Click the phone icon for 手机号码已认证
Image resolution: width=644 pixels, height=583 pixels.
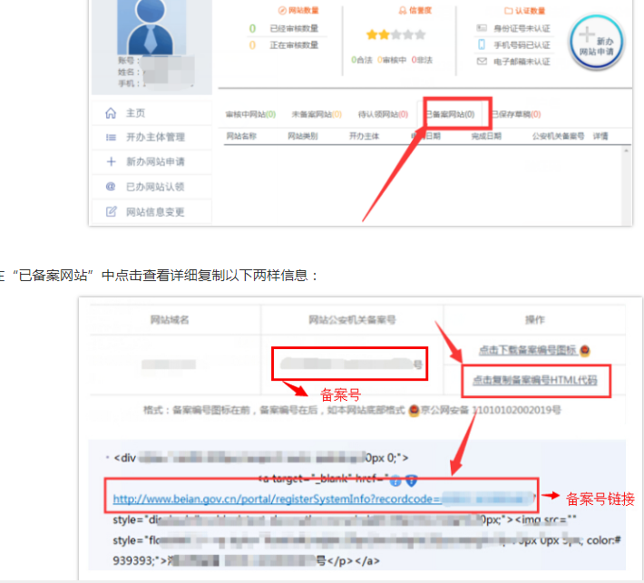(482, 44)
